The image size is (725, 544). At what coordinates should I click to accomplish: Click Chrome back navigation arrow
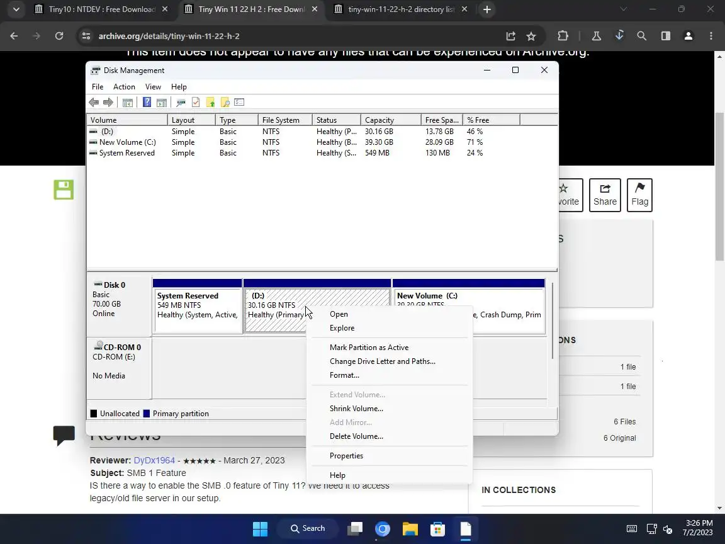coord(14,36)
